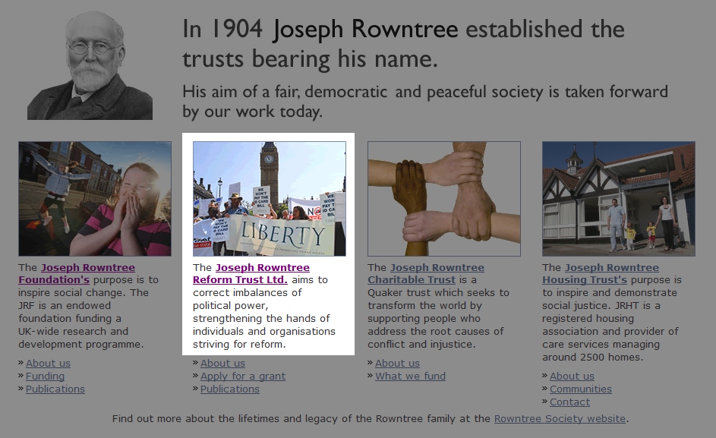The image size is (716, 438).
Task: Click About us under the Housing Trust column
Action: (x=572, y=376)
